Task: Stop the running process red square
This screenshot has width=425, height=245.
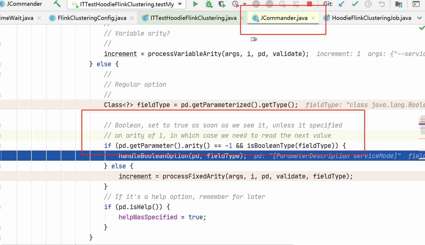Action: pyautogui.click(x=310, y=4)
